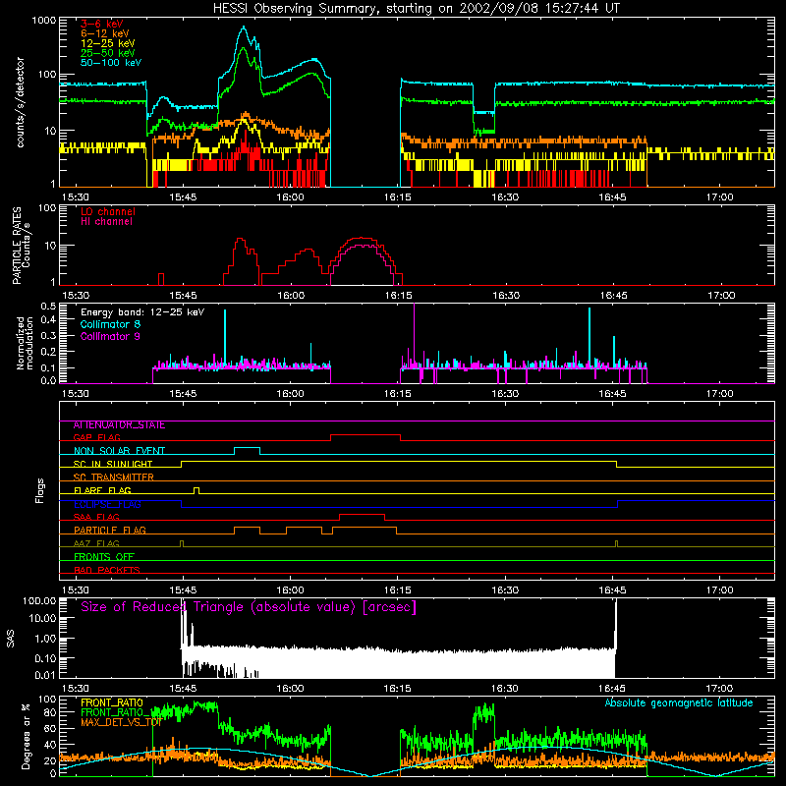Image resolution: width=786 pixels, height=786 pixels.
Task: Click the PARTICLE RATES axis label
Action: (17, 246)
